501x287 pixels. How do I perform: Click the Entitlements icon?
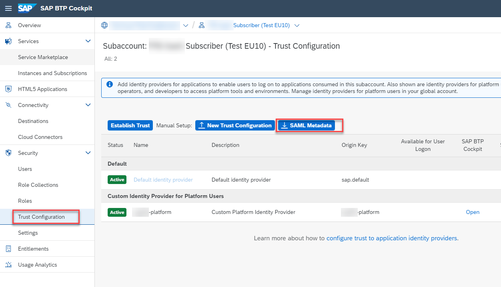(8, 249)
